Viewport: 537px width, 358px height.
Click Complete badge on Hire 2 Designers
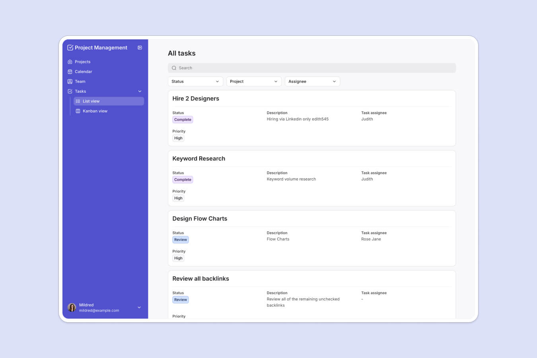click(183, 120)
